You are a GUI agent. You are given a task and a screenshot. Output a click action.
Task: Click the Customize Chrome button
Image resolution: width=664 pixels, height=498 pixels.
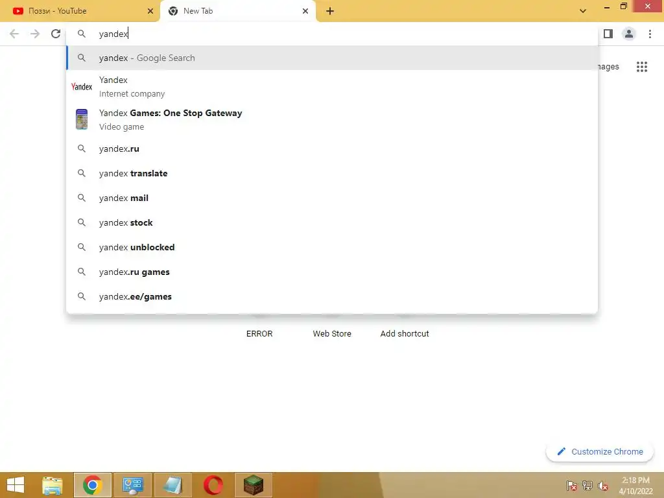click(600, 452)
